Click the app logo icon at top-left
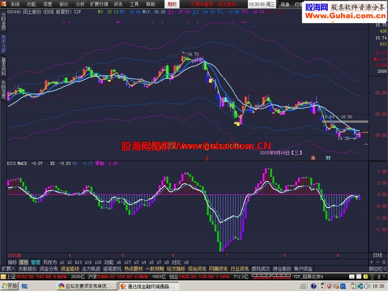Image resolution: width=388 pixels, height=291 pixels. coord(4,4)
